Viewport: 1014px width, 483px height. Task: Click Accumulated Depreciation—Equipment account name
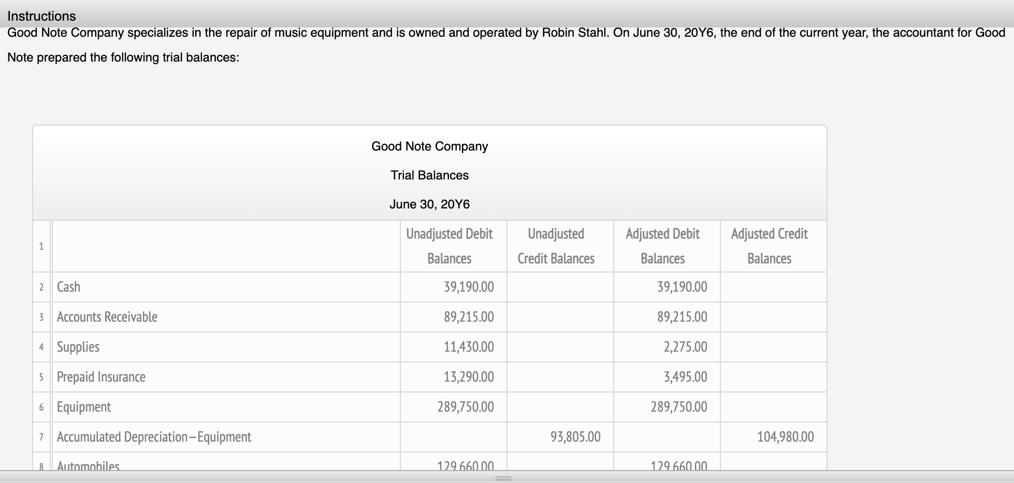click(153, 437)
